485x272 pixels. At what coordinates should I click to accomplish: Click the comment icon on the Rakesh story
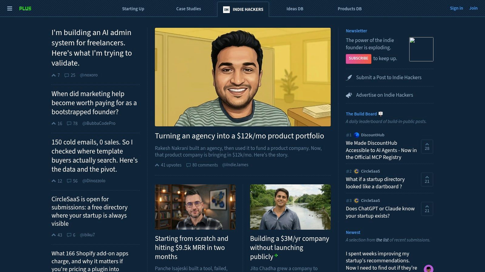(188, 165)
